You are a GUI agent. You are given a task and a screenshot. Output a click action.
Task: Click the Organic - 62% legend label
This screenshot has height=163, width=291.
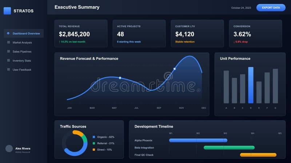pos(106,137)
